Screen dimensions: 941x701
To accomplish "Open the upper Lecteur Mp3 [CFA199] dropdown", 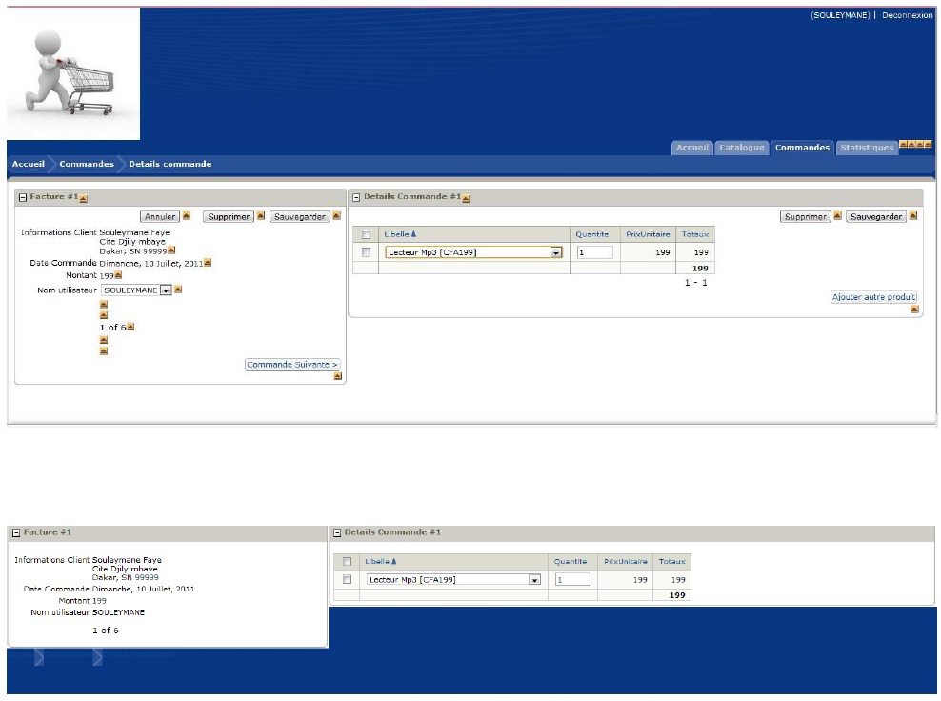I will pos(556,252).
